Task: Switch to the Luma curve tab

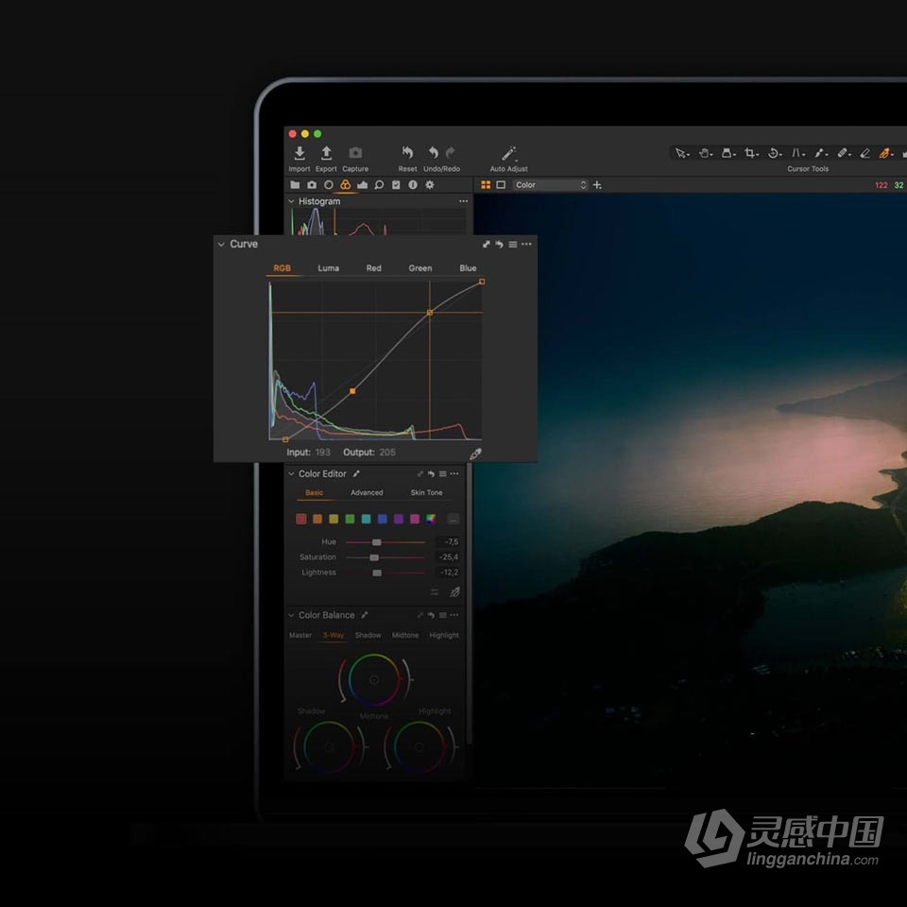Action: [328, 268]
